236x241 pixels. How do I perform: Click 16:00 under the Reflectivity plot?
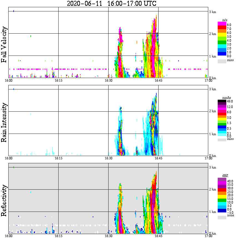[x=8, y=236]
